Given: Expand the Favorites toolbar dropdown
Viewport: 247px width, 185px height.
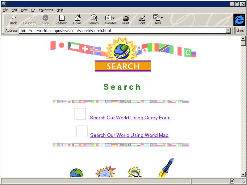Looking at the screenshot, I should point(113,18).
